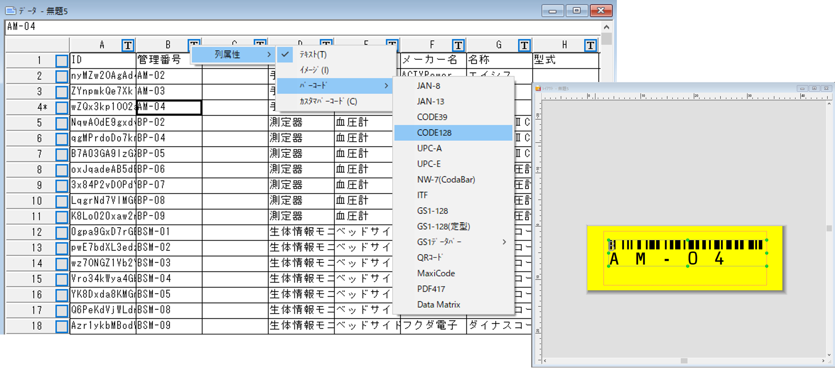Viewport: 835px width, 368px height.
Task: Click the layout window horizontal scrollbar thumb
Action: pyautogui.click(x=684, y=361)
